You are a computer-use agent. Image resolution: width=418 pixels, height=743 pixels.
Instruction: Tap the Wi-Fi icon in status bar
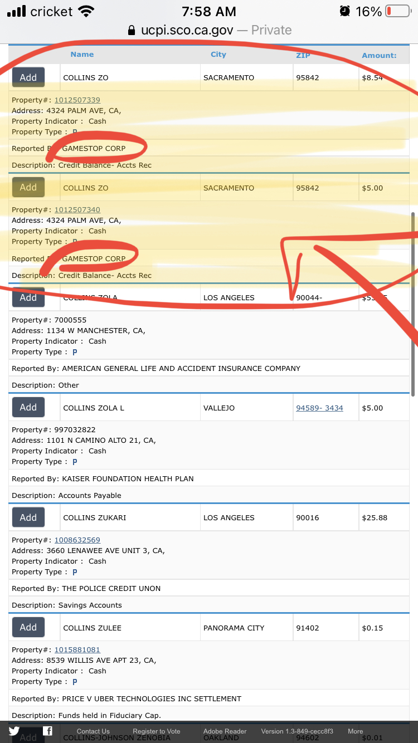pyautogui.click(x=86, y=11)
